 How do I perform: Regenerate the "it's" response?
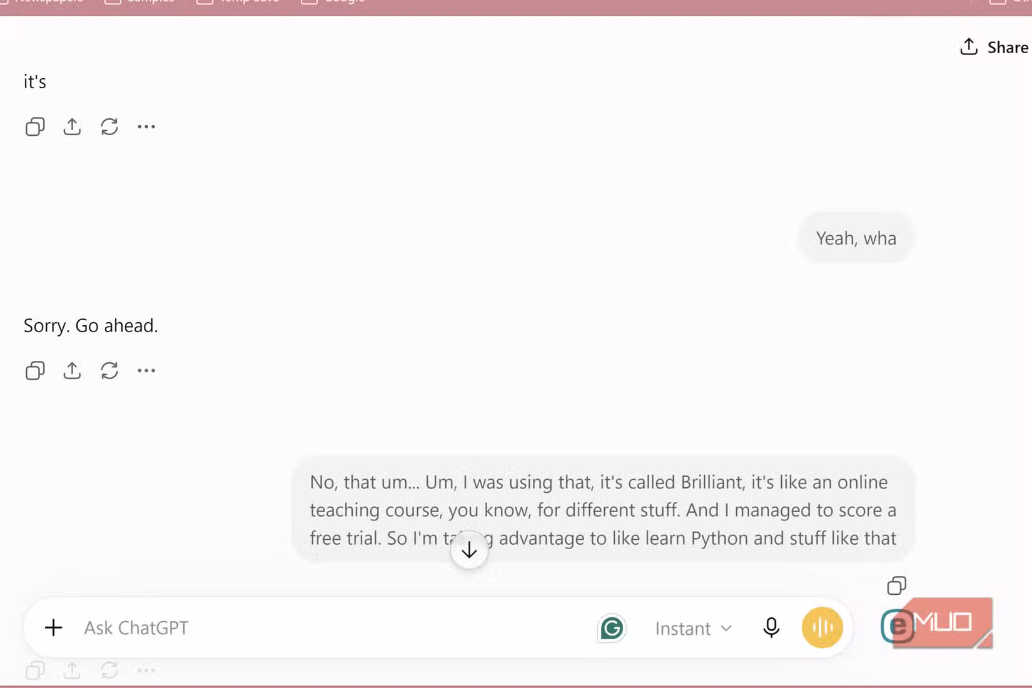pos(109,127)
